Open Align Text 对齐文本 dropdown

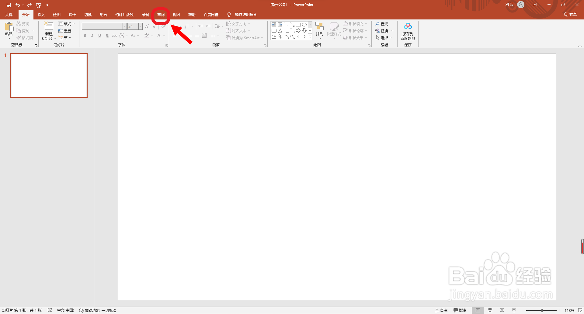(x=238, y=31)
